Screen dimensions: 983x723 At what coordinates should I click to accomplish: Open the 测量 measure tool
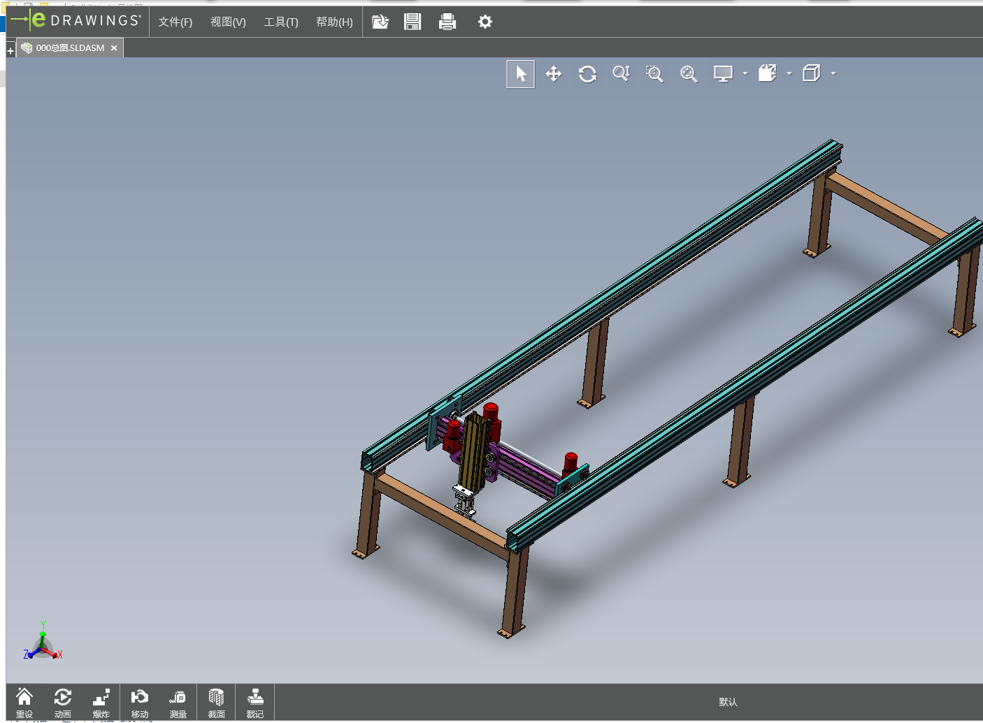[178, 702]
